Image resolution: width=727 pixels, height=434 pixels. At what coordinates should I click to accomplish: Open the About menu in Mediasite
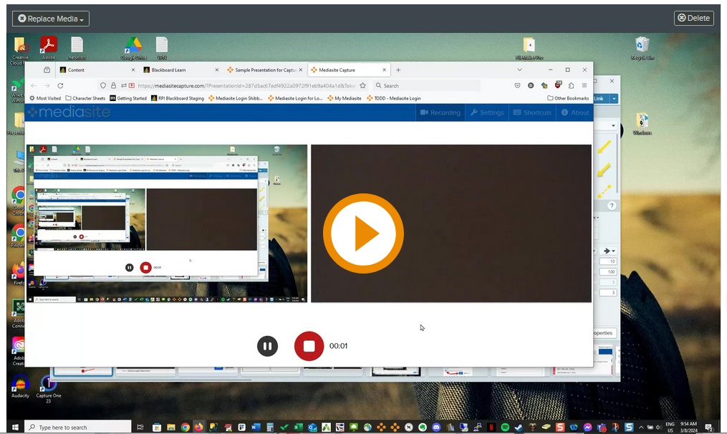click(575, 112)
